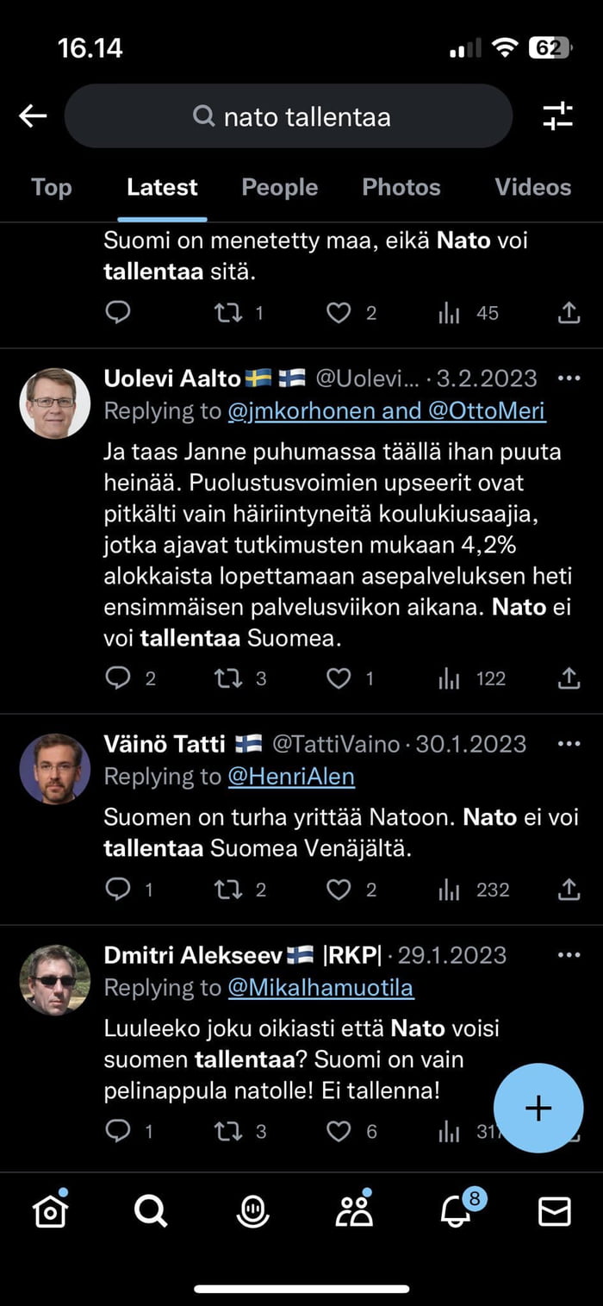Open Direct Messages envelope icon
This screenshot has width=603, height=1306.
coord(554,1209)
